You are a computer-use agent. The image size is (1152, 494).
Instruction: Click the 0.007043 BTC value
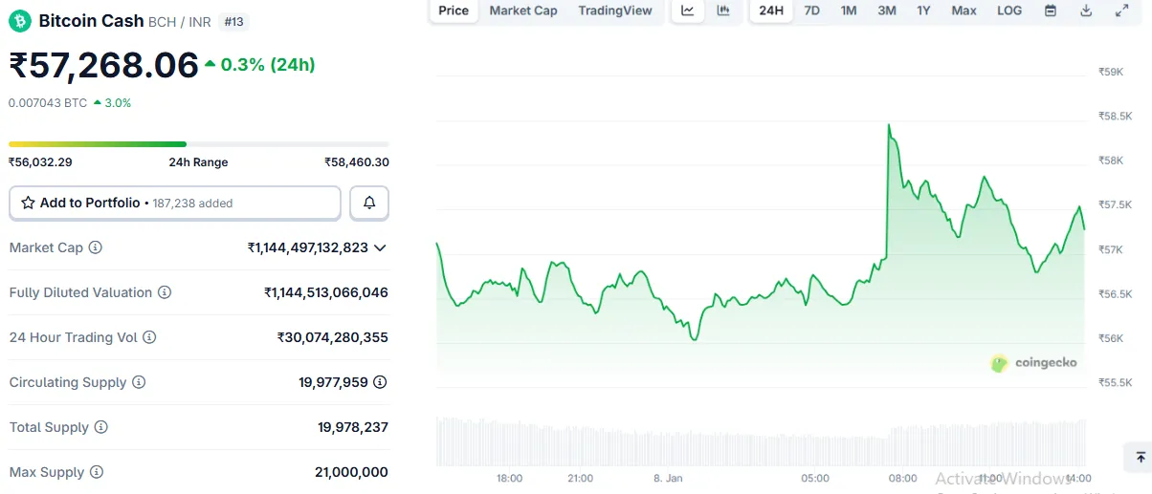coord(48,102)
